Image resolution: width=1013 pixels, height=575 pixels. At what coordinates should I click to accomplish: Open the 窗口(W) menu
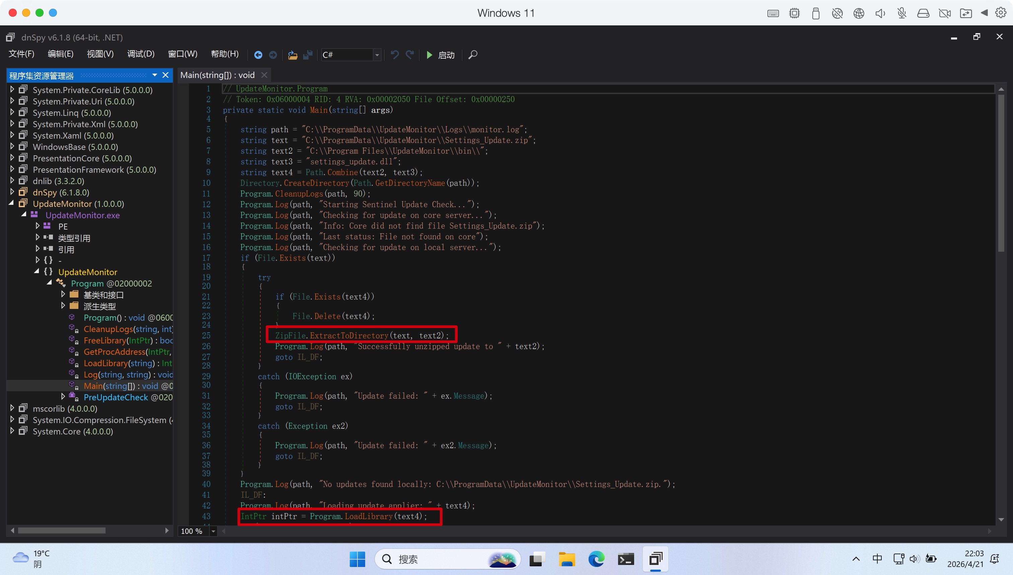183,54
